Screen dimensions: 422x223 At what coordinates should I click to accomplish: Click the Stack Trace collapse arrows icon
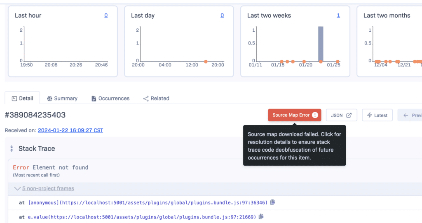12,148
